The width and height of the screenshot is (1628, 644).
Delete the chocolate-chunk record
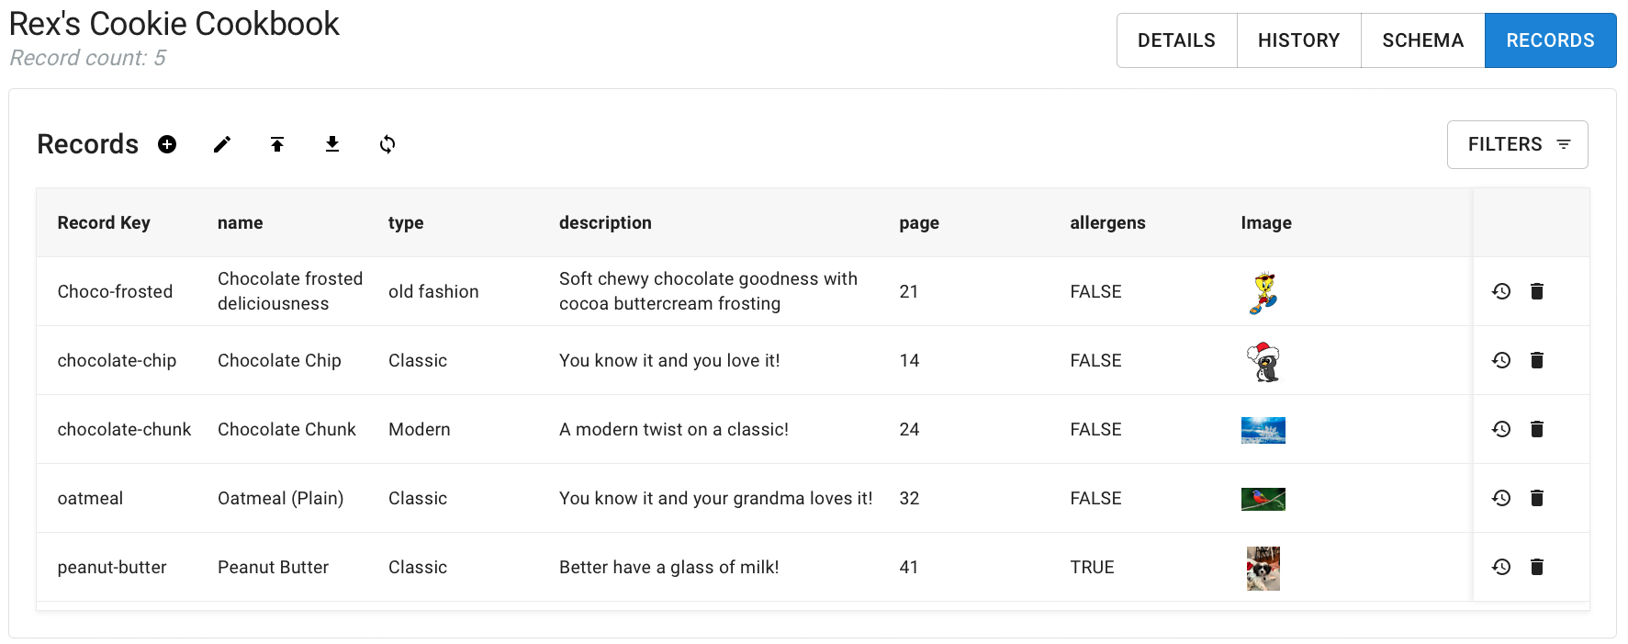(x=1537, y=429)
